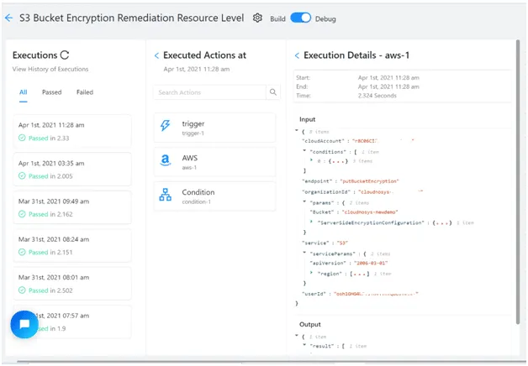The width and height of the screenshot is (528, 366).
Task: Go back from Executed Actions panel
Action: coord(156,55)
